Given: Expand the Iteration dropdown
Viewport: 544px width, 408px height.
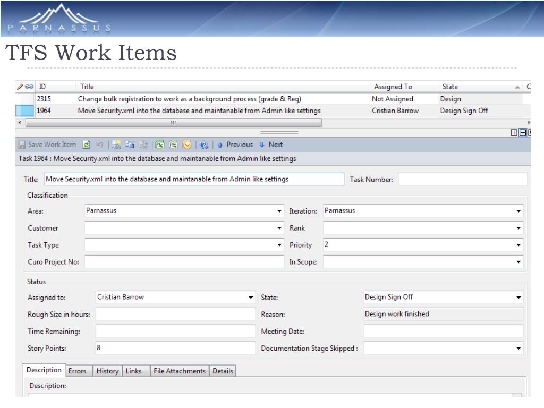Looking at the screenshot, I should tap(518, 211).
